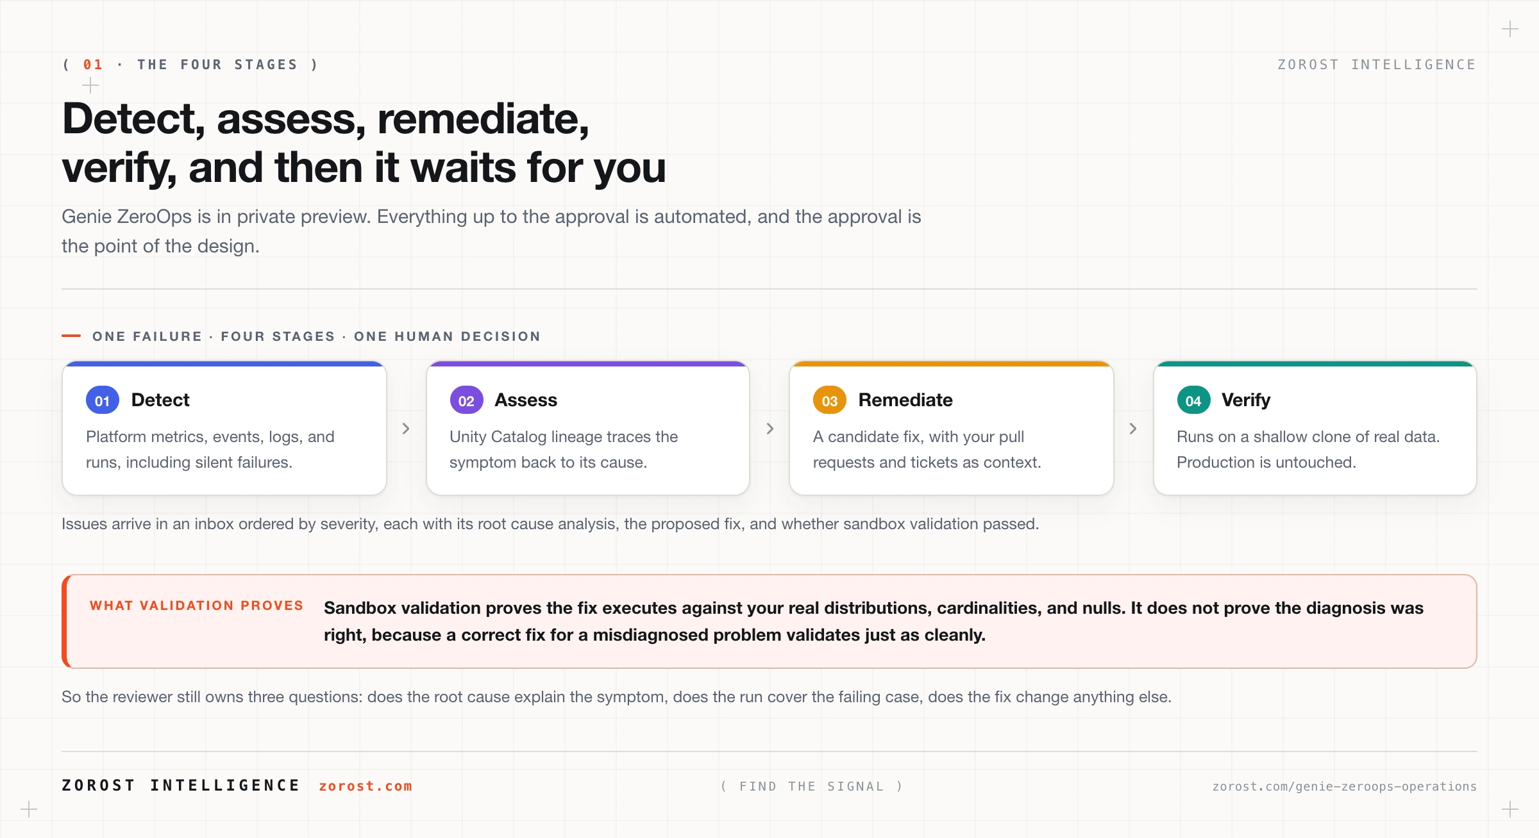Click chevron arrow between Detect and Assess

click(406, 429)
